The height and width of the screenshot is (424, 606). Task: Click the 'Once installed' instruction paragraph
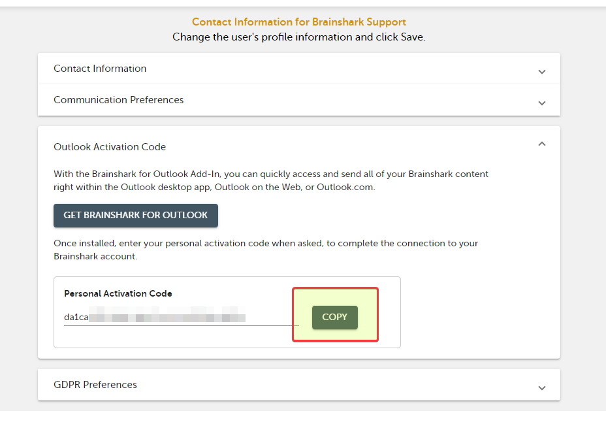pyautogui.click(x=266, y=250)
